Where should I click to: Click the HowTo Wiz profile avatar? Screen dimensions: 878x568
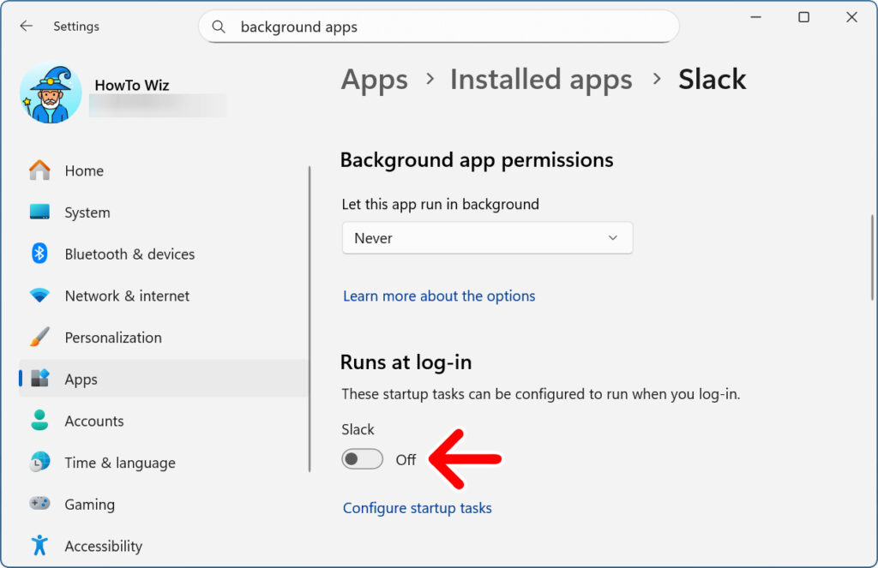[x=51, y=93]
